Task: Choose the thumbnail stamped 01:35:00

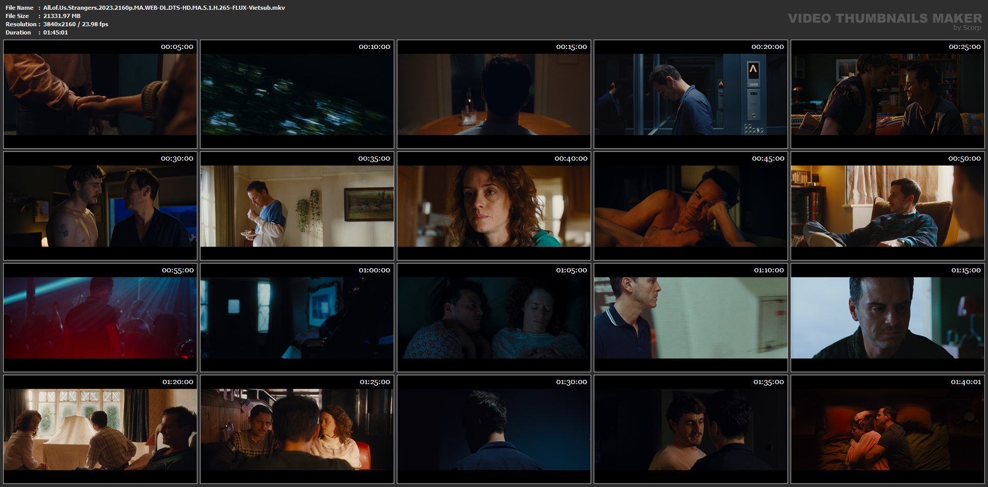Action: coord(691,429)
